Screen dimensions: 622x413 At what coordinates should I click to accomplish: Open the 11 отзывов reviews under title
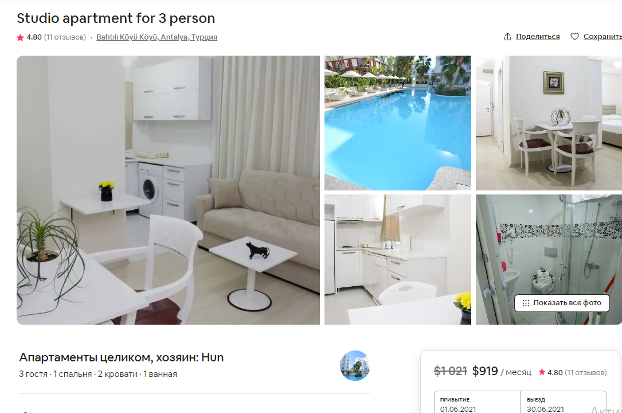[65, 37]
